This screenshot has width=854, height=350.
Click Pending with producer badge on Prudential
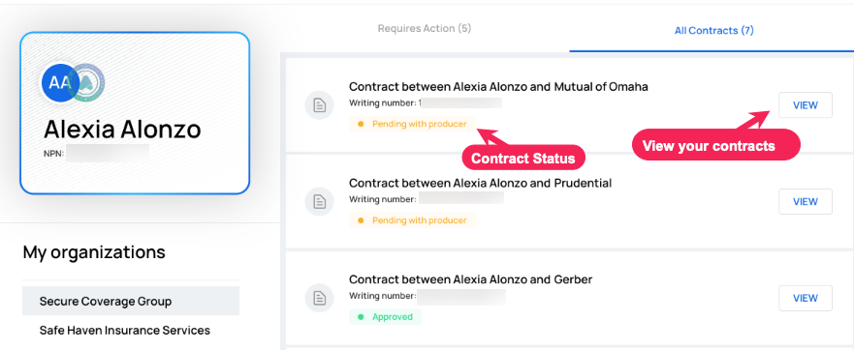[x=412, y=220]
